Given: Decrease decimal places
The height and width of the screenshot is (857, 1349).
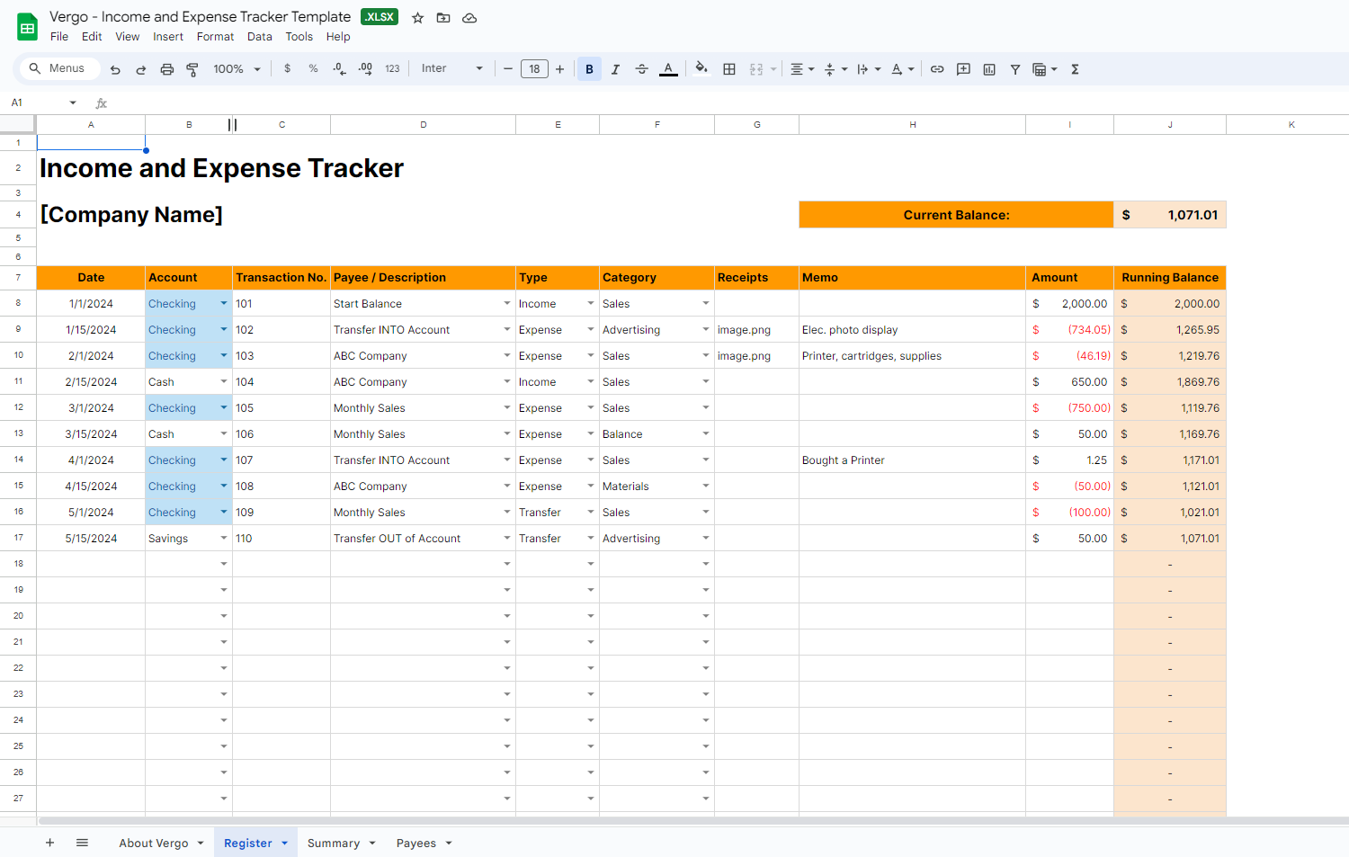Looking at the screenshot, I should [338, 68].
